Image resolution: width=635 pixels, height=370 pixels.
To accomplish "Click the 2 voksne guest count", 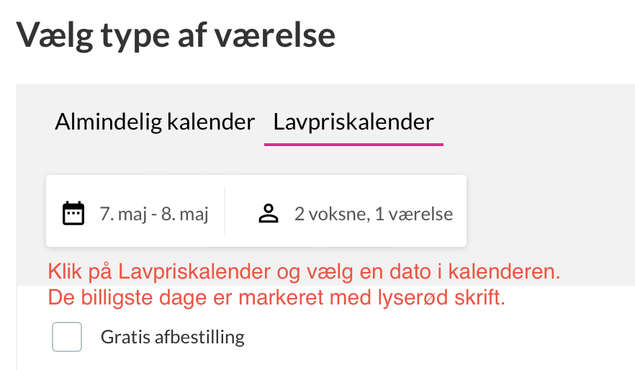I will tap(332, 214).
